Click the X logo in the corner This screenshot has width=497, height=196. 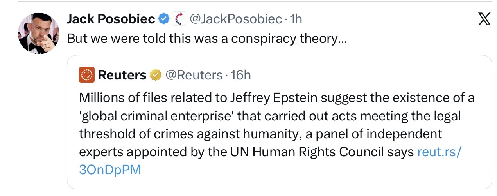click(x=484, y=19)
